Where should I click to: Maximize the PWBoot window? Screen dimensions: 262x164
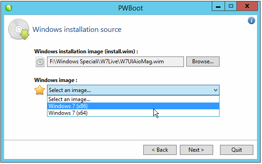(231, 6)
